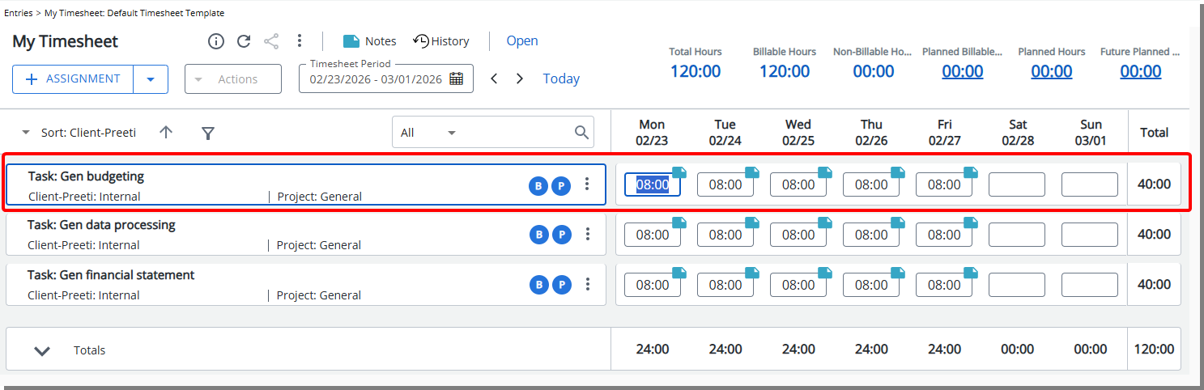The height and width of the screenshot is (390, 1204).
Task: Expand the Assignment button dropdown arrow
Action: click(x=150, y=79)
